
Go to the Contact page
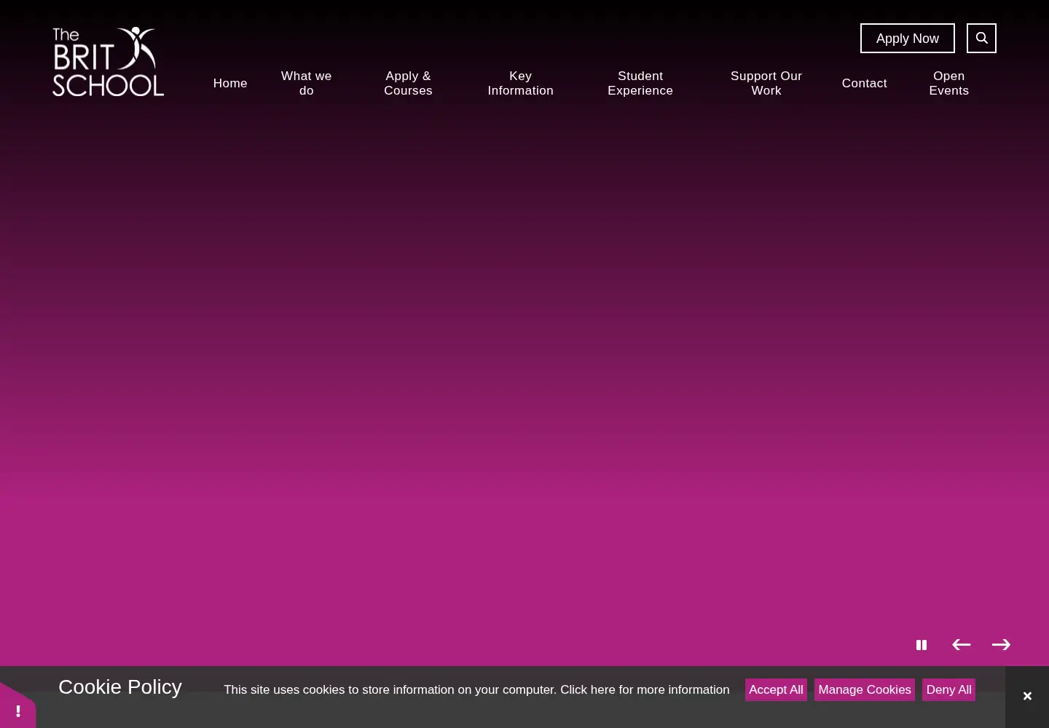865,83
